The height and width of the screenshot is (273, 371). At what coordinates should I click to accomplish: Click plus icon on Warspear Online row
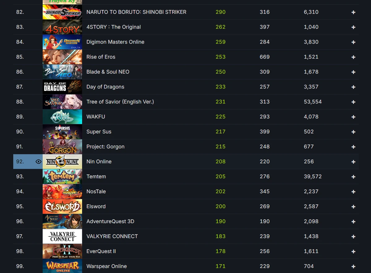[x=353, y=266]
